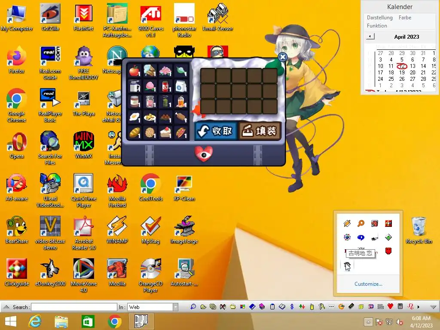Open Internet Explorer from taskbar

pyautogui.click(x=35, y=321)
